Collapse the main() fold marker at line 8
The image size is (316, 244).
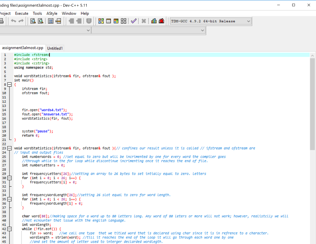tap(9, 84)
